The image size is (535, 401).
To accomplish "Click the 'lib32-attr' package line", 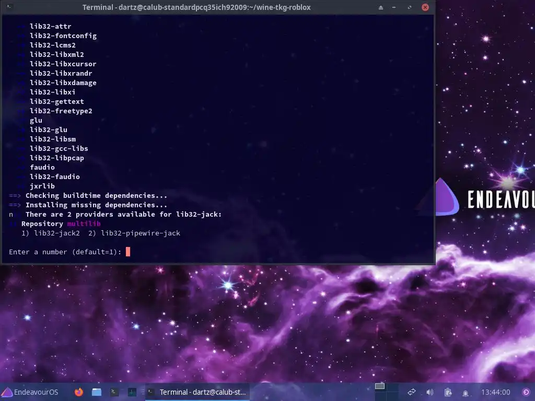I will coord(51,26).
